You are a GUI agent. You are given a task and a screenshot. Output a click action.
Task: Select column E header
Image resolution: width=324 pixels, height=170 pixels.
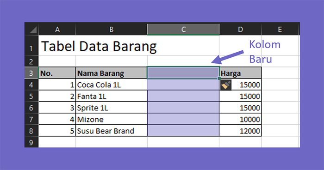coord(280,29)
